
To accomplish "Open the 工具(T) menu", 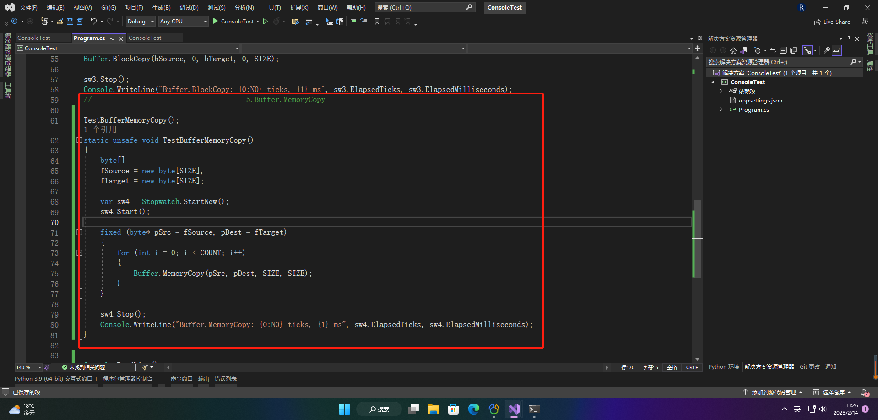I will tap(272, 7).
